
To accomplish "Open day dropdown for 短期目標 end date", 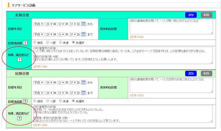I will click(x=73, y=93).
